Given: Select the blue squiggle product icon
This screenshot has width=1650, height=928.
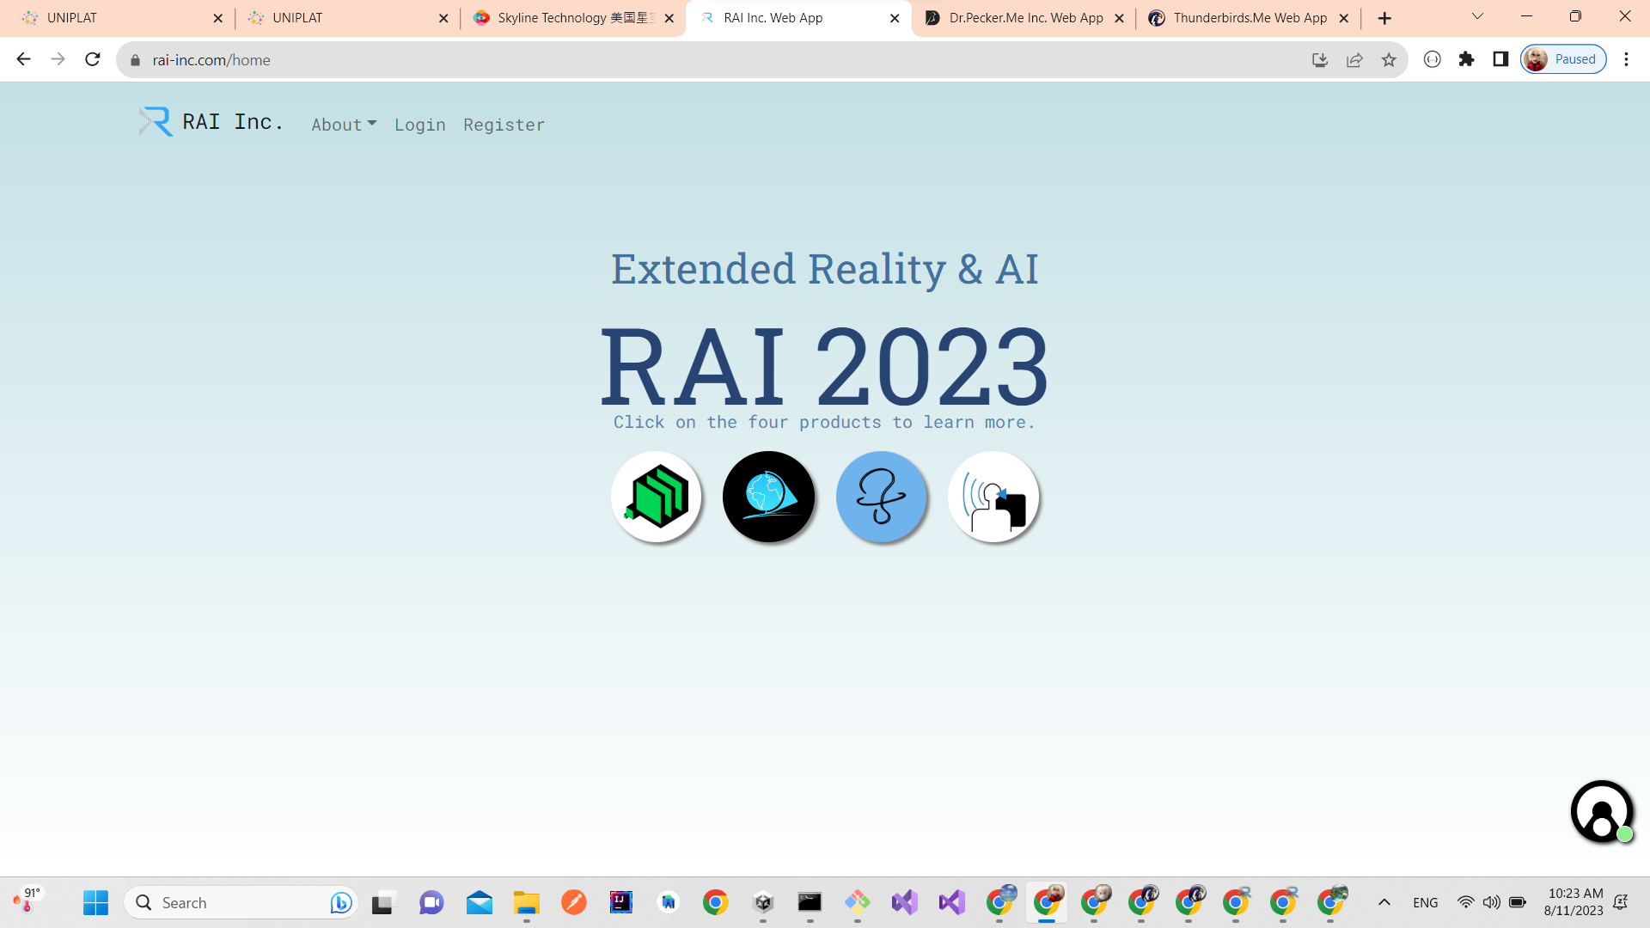Looking at the screenshot, I should coord(882,497).
